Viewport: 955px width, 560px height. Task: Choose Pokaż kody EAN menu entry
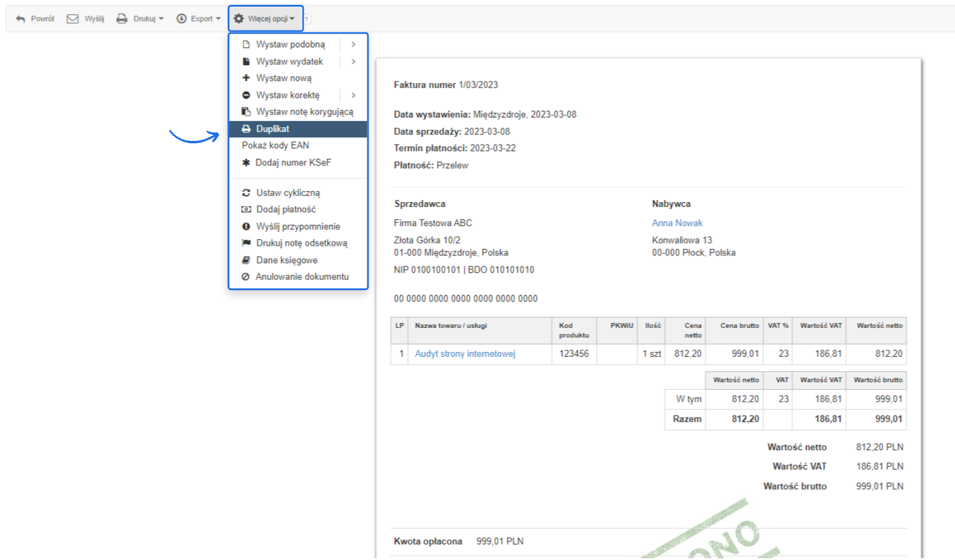coord(276,145)
